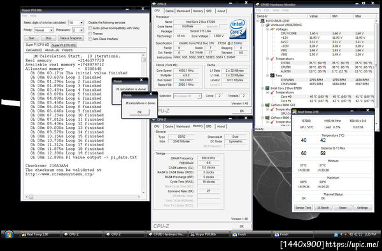Click the Fans icon in Hardware Monitor

272,76
